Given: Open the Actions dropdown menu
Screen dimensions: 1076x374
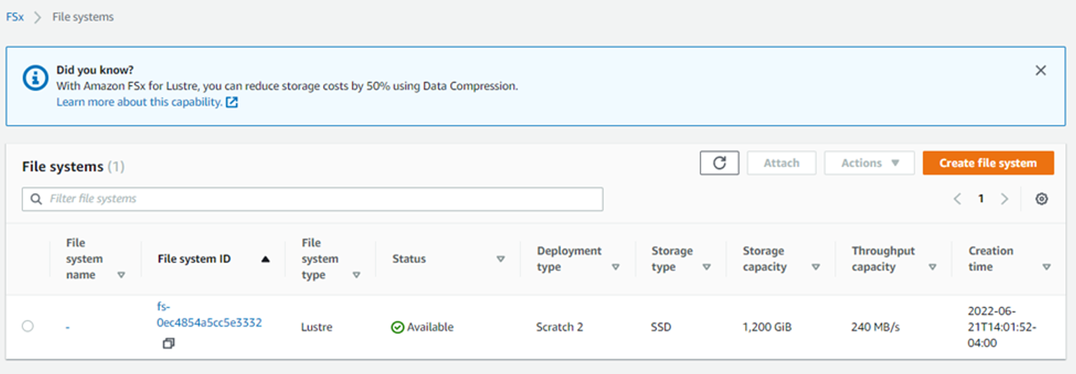Looking at the screenshot, I should click(x=869, y=163).
